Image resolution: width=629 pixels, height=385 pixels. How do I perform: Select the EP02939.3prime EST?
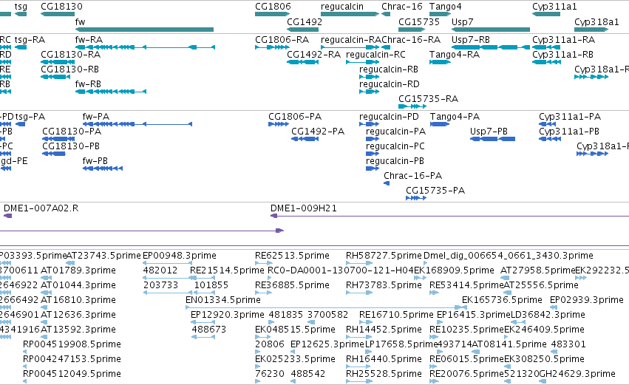pos(553,307)
